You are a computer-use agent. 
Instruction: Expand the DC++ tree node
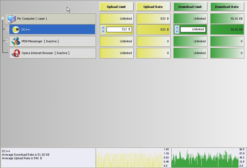pos(7,29)
